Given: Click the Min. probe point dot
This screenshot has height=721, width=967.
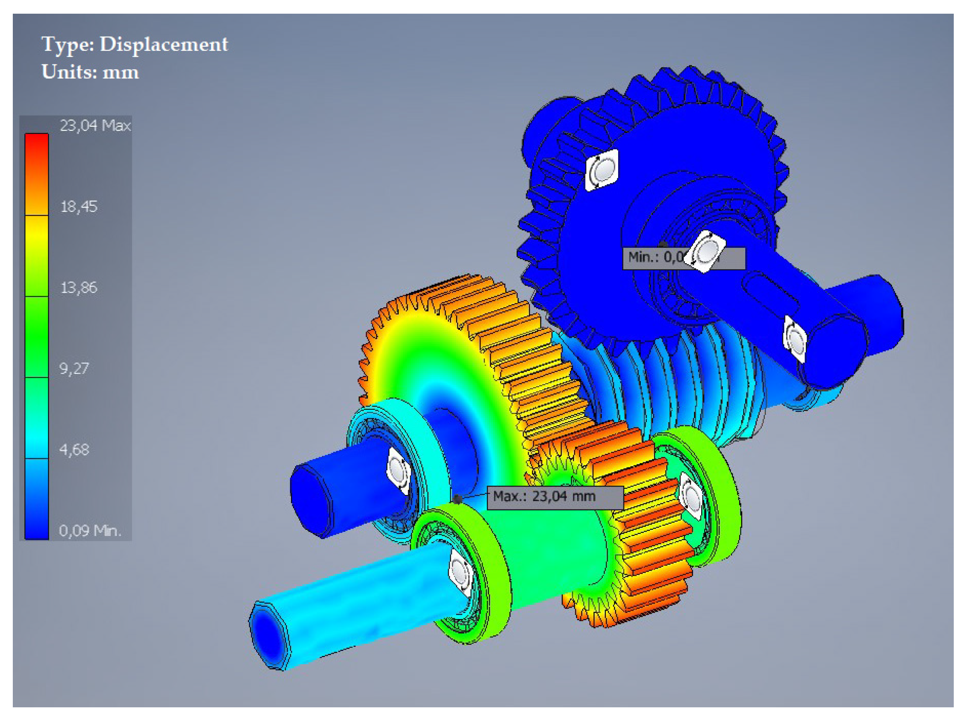Looking at the screenshot, I should click(x=663, y=244).
